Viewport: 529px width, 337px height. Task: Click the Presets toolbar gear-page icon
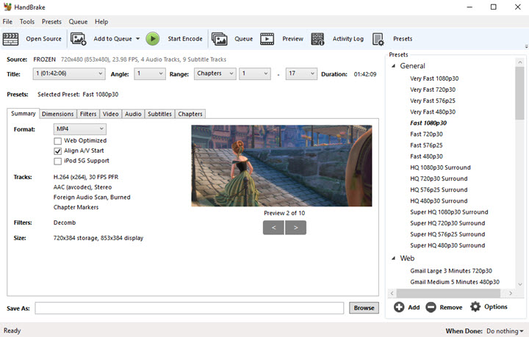(x=378, y=39)
